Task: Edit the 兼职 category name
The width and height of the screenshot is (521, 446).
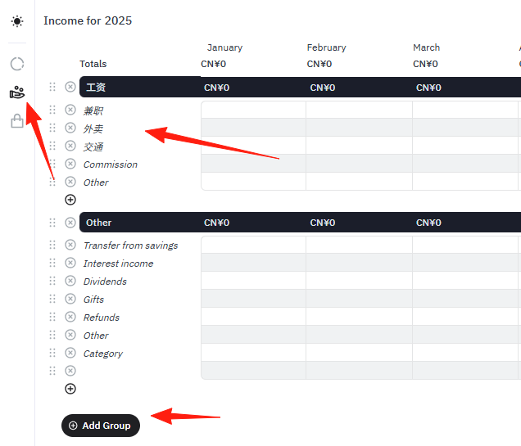Action: [x=93, y=110]
